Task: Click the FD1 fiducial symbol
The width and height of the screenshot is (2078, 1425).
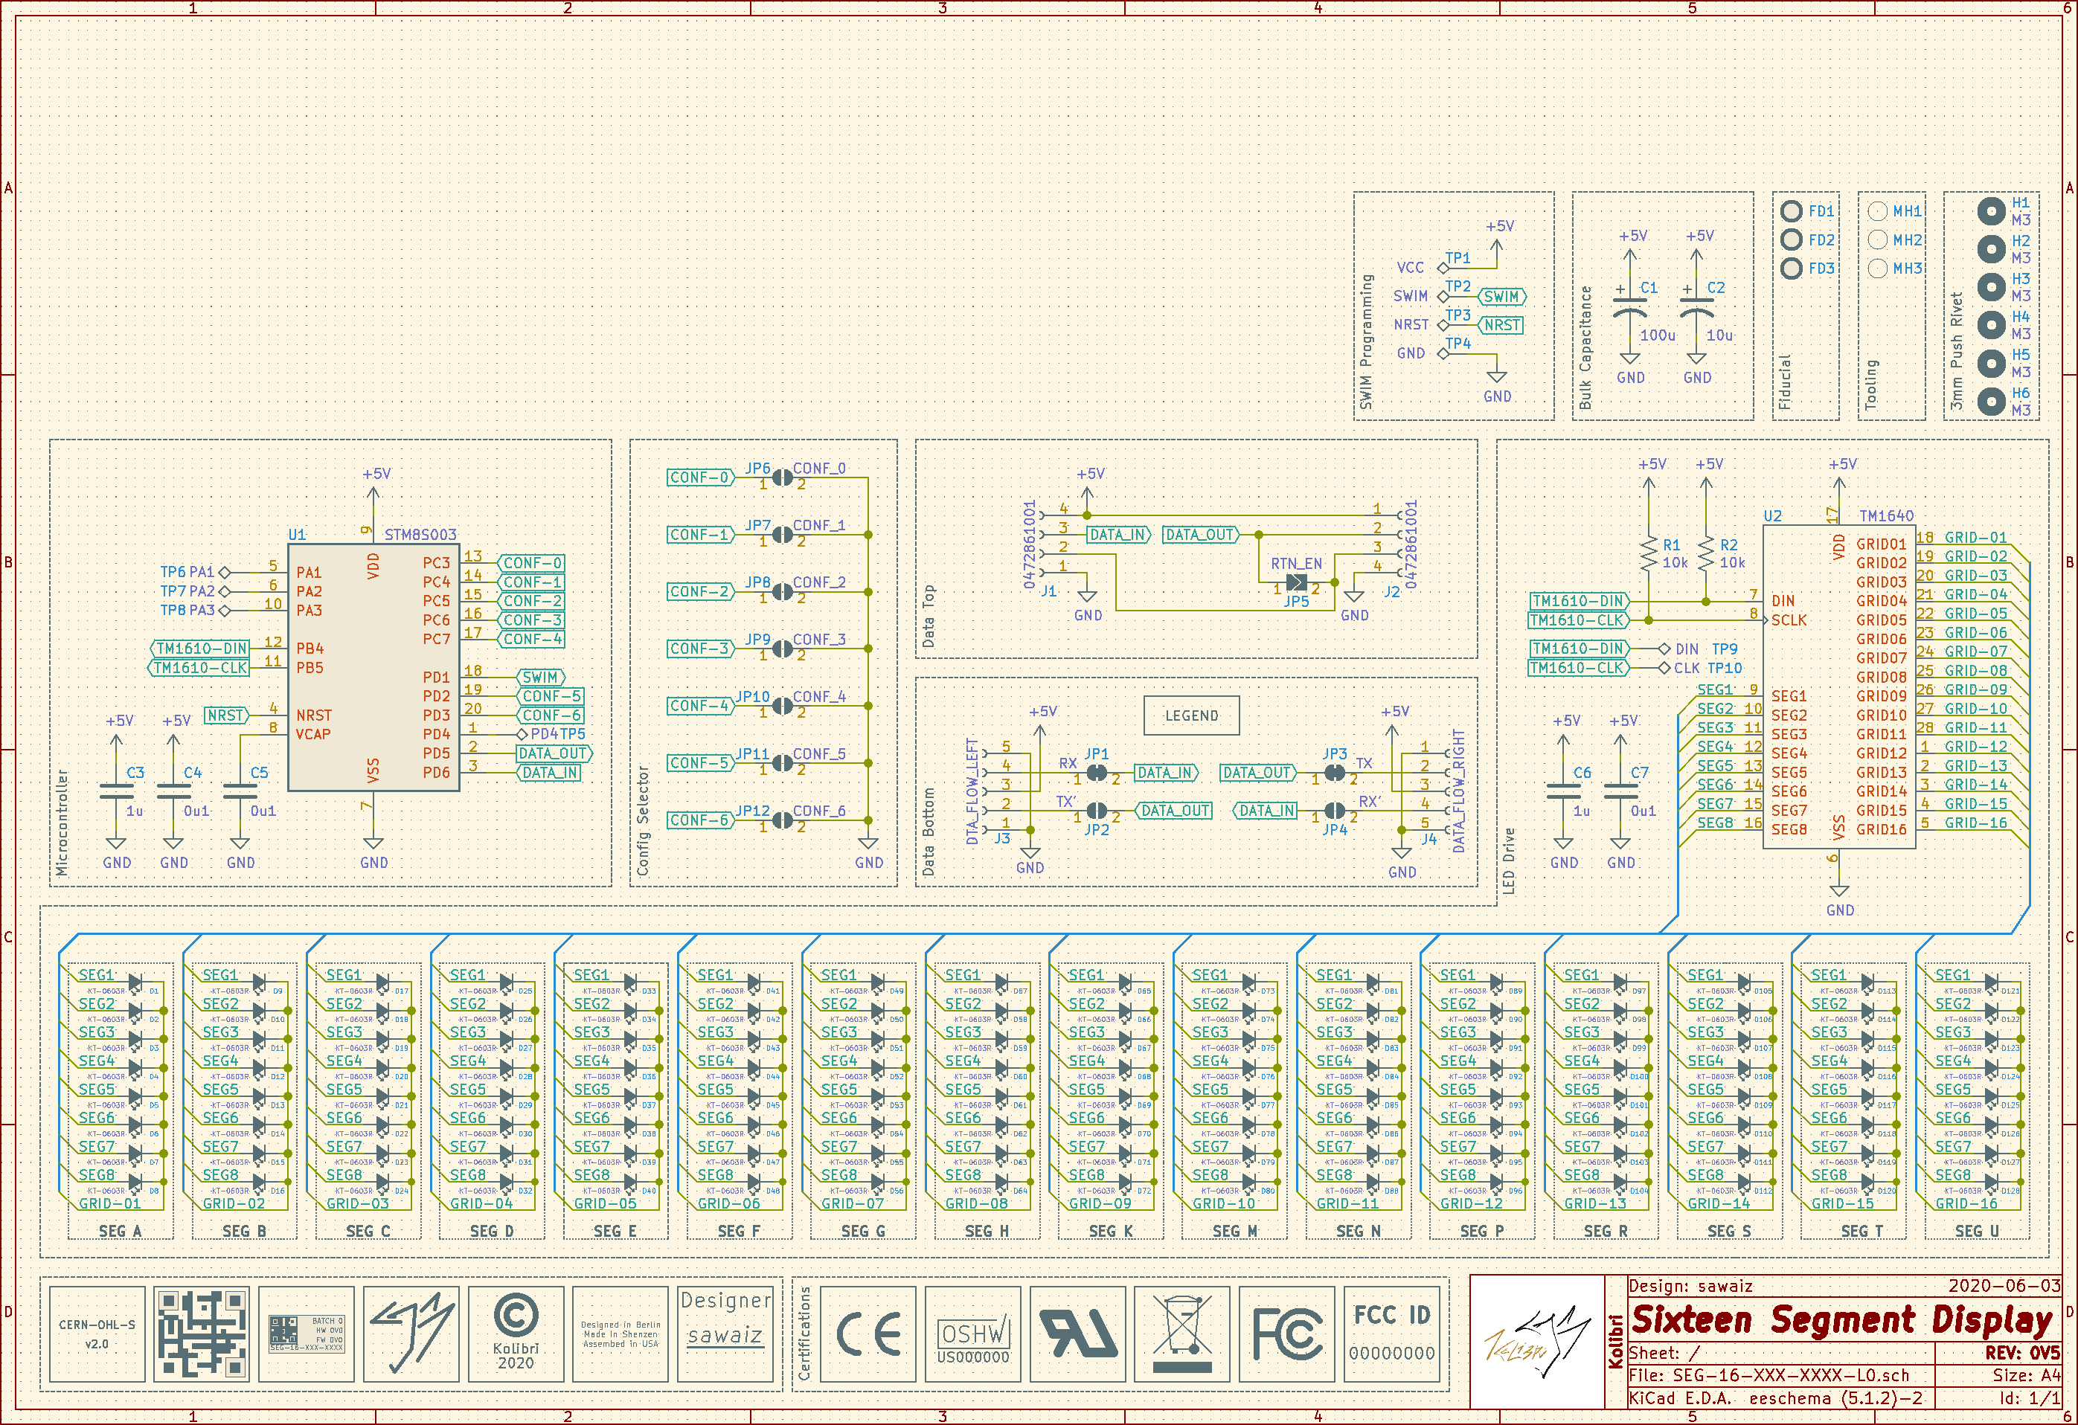Action: tap(1791, 211)
